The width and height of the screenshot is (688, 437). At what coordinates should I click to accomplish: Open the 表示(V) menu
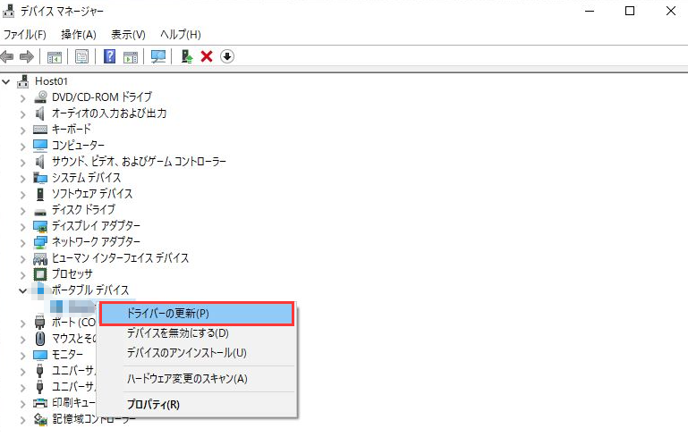coord(128,35)
